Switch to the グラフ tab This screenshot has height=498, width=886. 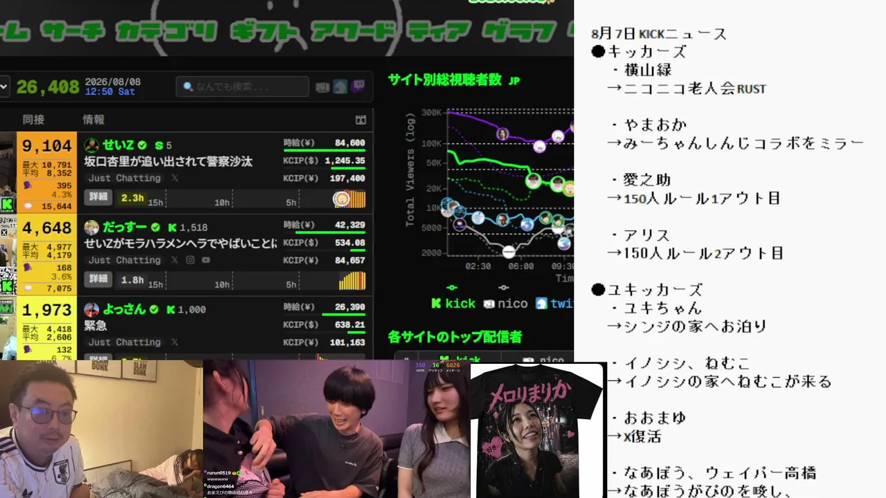[518, 30]
